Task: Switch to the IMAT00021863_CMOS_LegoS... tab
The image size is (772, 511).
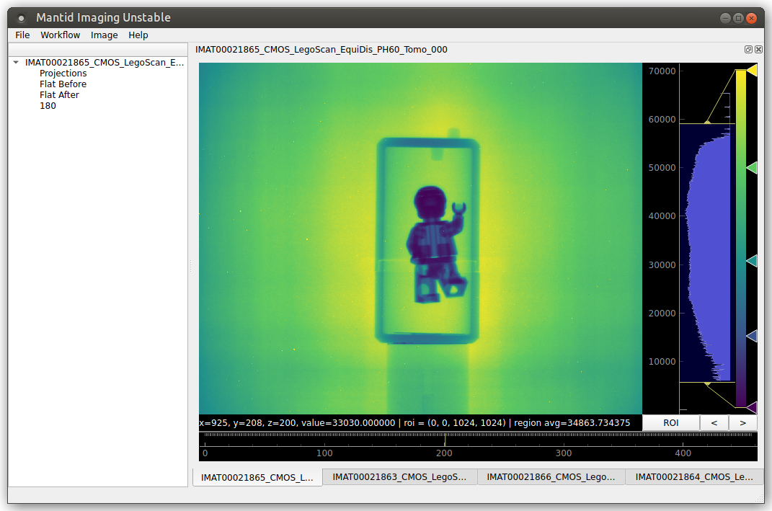Action: click(399, 477)
